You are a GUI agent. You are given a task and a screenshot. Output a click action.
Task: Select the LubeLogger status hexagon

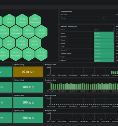(x=29, y=32)
